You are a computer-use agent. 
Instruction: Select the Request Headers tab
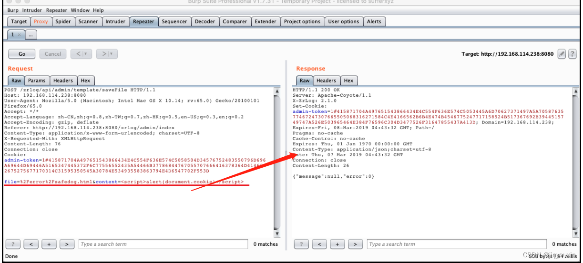[x=63, y=81]
